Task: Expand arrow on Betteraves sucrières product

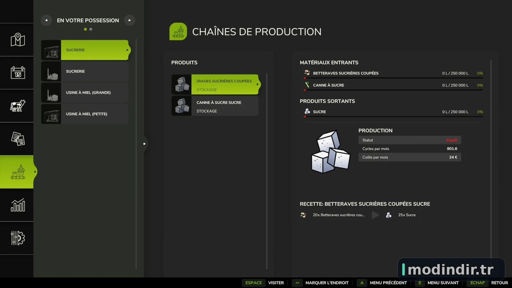Action: (x=258, y=84)
